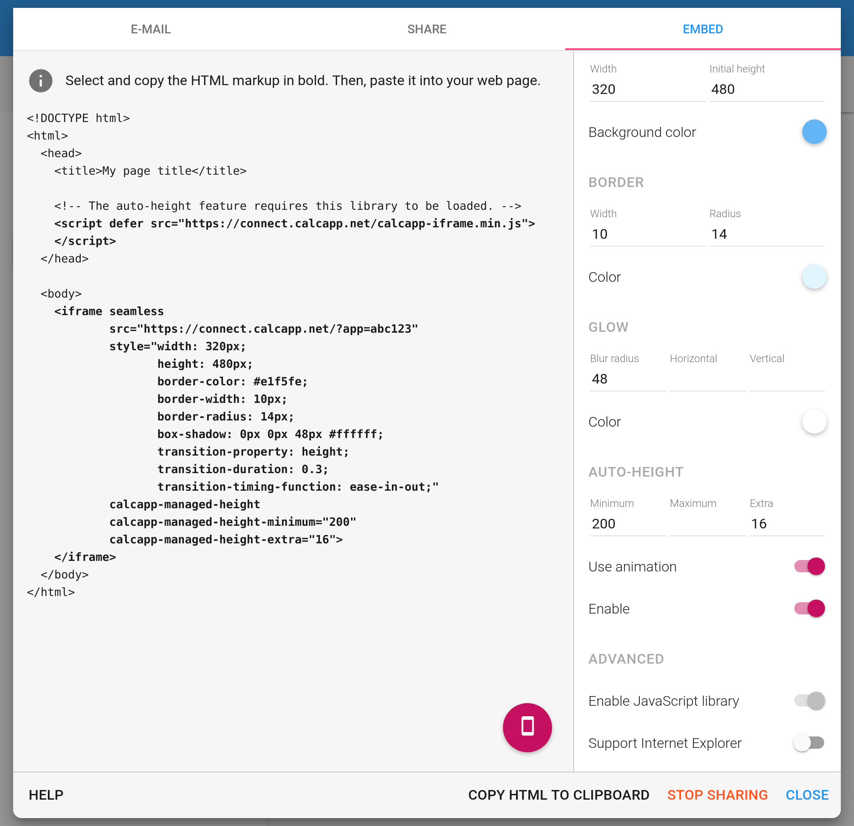
Task: Click the STOP SHARING button
Action: (x=718, y=795)
